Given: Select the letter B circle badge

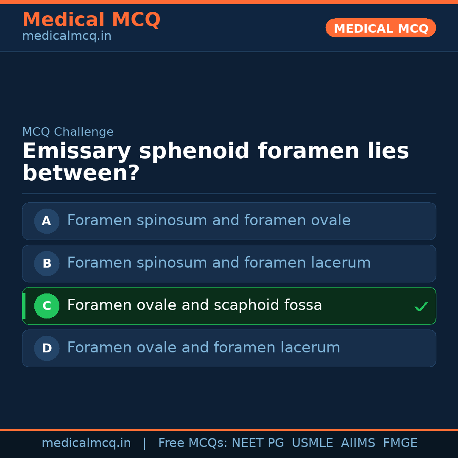Looking at the screenshot, I should pyautogui.click(x=47, y=263).
